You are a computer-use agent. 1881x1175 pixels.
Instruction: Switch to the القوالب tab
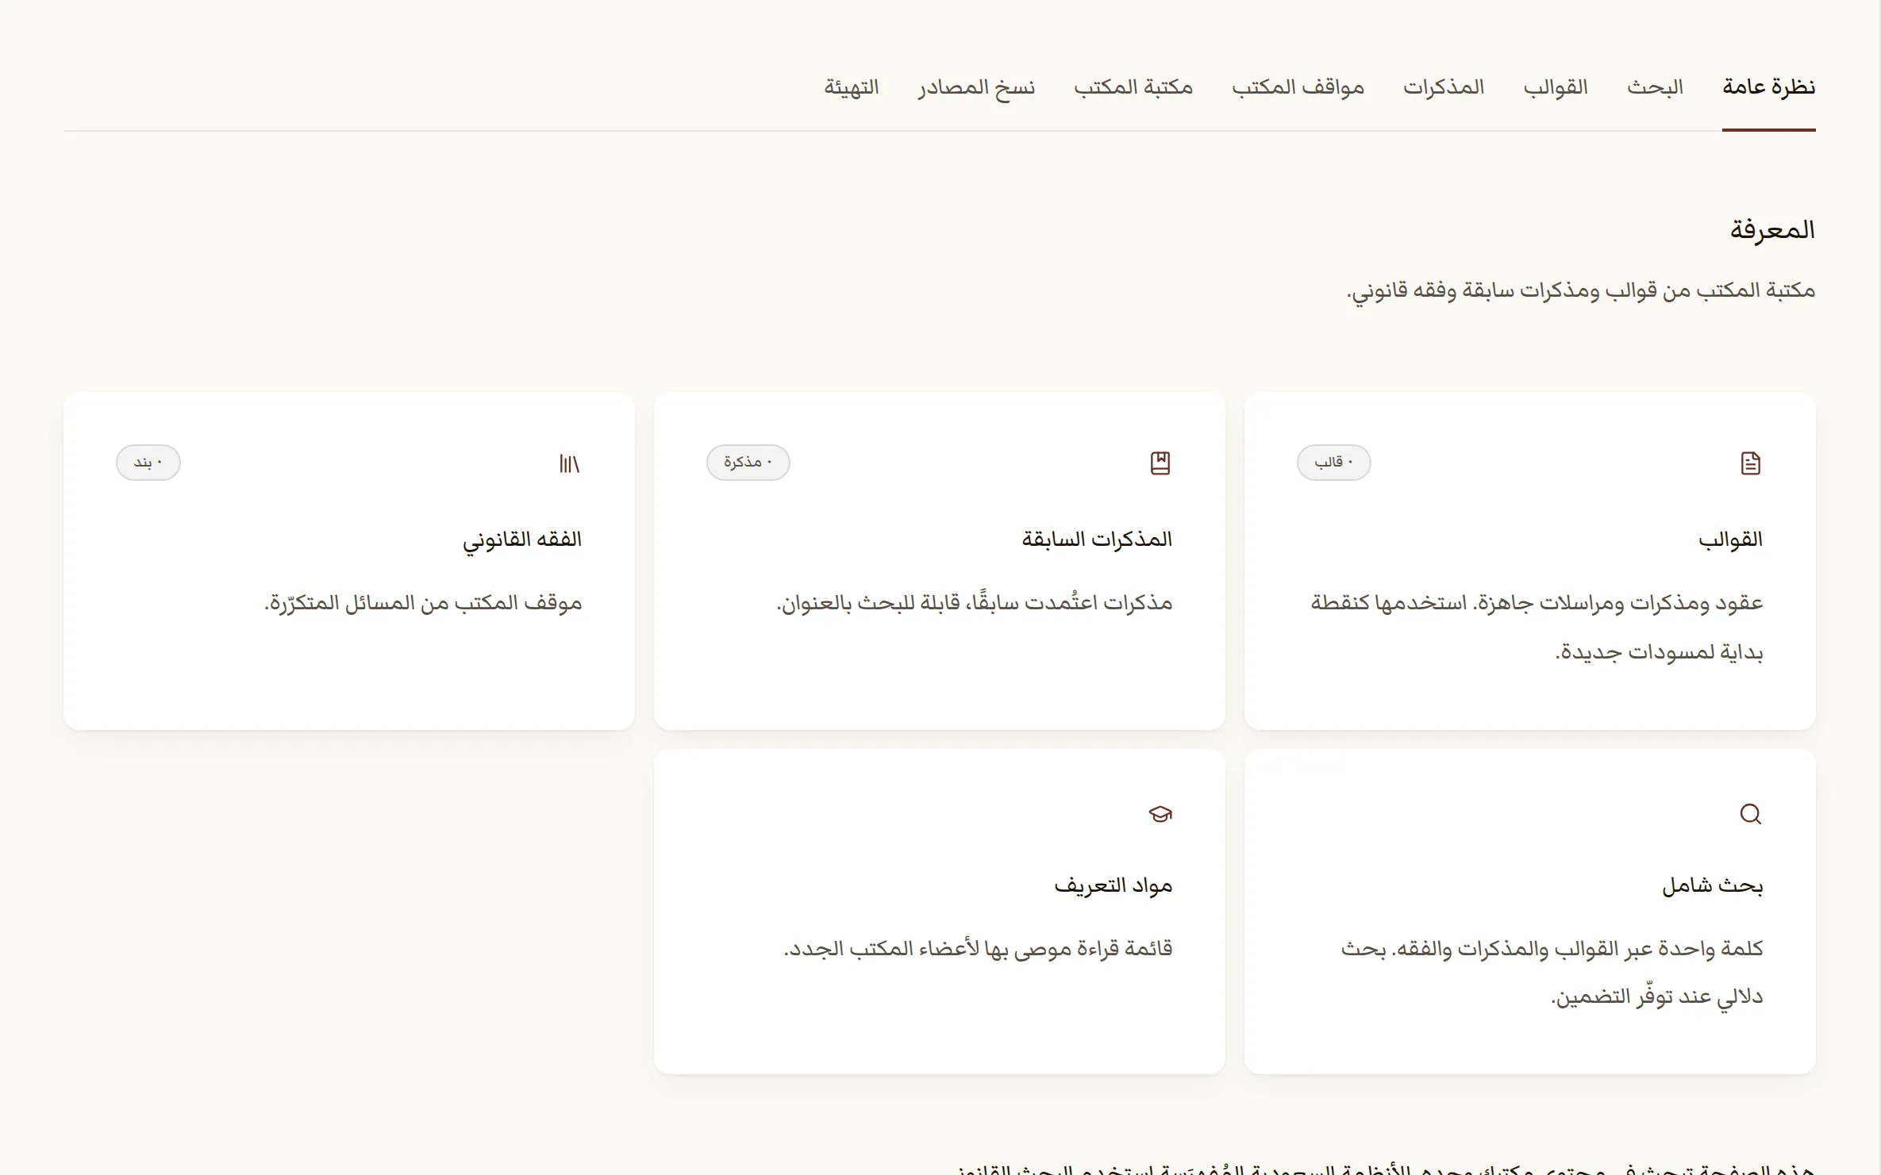[x=1556, y=87]
